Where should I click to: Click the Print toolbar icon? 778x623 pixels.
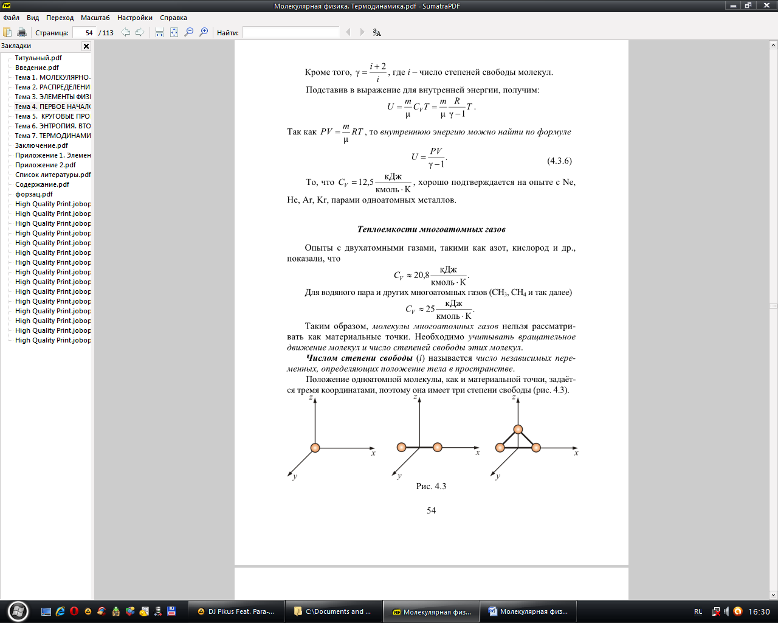pyautogui.click(x=22, y=32)
